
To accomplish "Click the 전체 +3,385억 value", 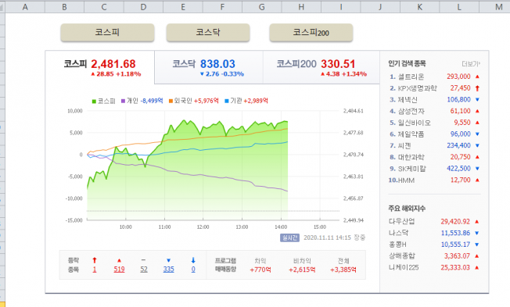I will [x=343, y=270].
